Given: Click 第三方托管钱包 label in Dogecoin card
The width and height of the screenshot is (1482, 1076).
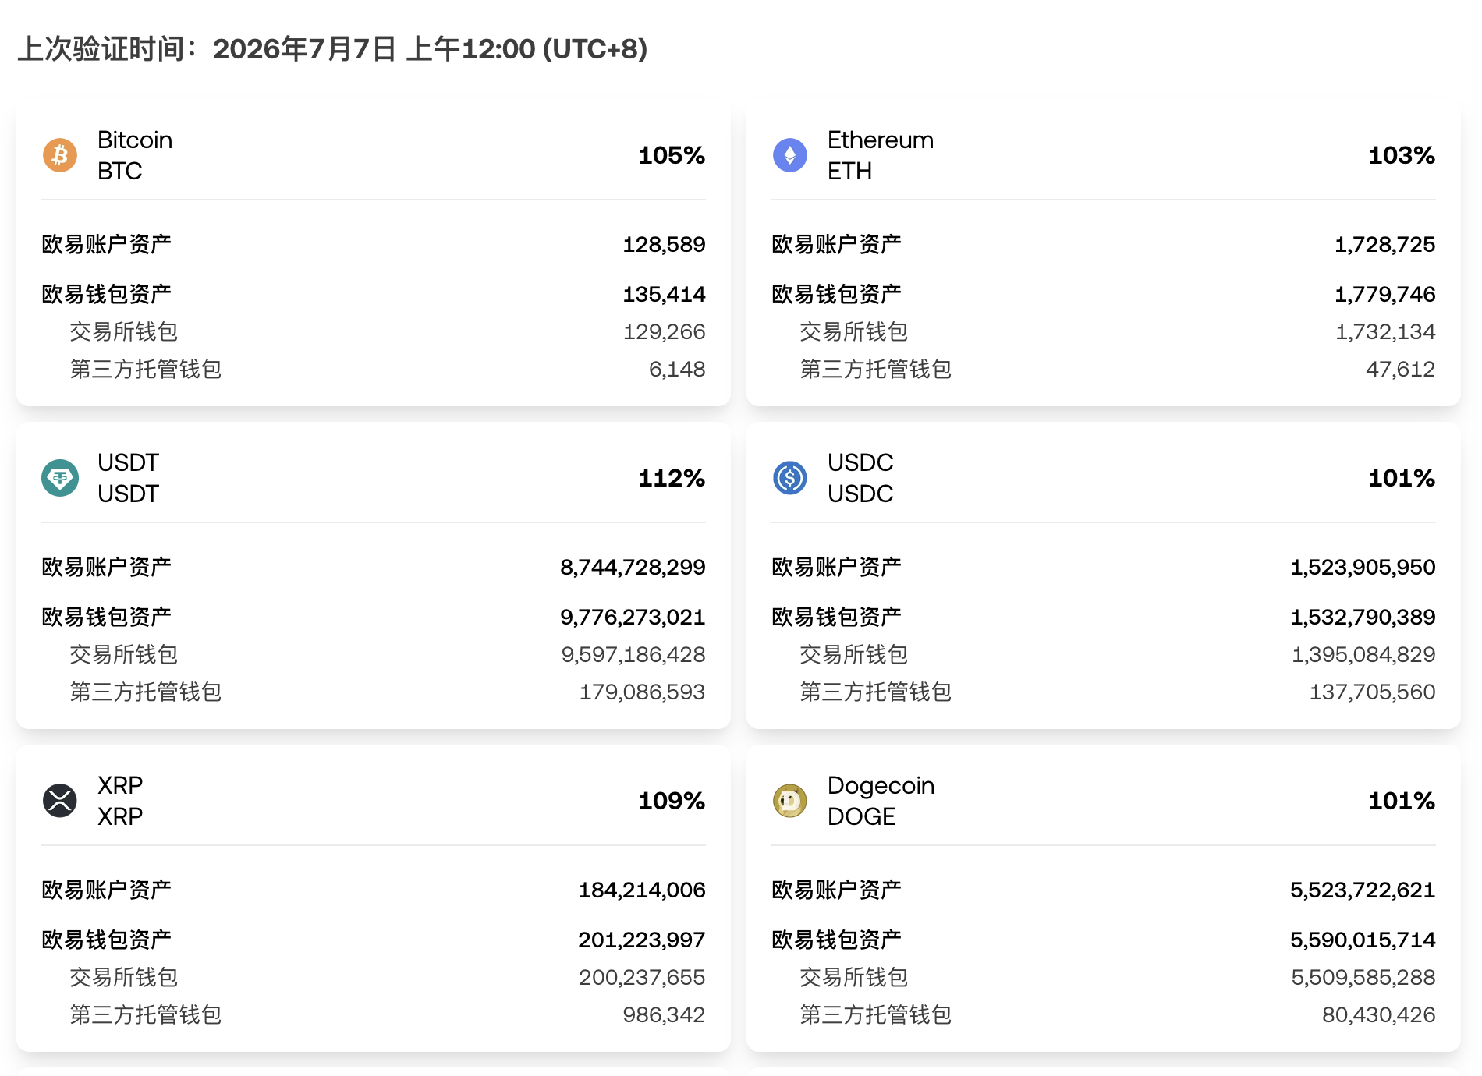Looking at the screenshot, I should pos(876,1015).
